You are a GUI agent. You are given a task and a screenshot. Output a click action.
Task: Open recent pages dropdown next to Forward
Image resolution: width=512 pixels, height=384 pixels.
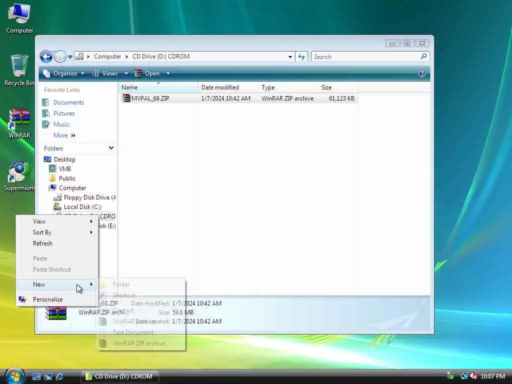[x=70, y=57]
